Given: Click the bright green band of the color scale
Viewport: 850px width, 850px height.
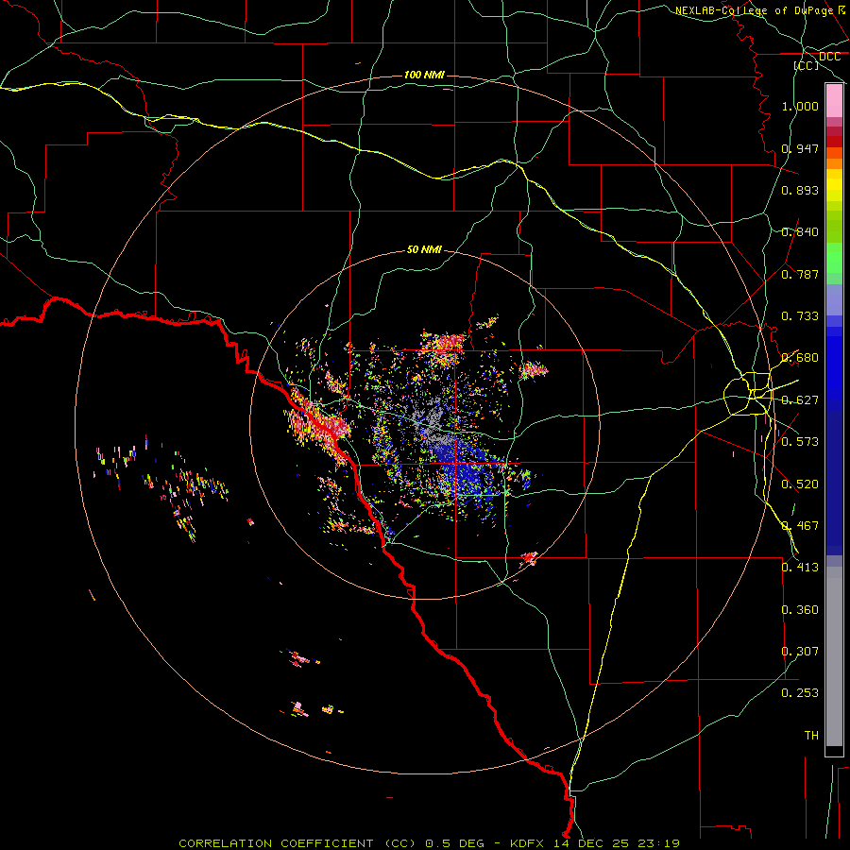Looking at the screenshot, I should (x=834, y=258).
